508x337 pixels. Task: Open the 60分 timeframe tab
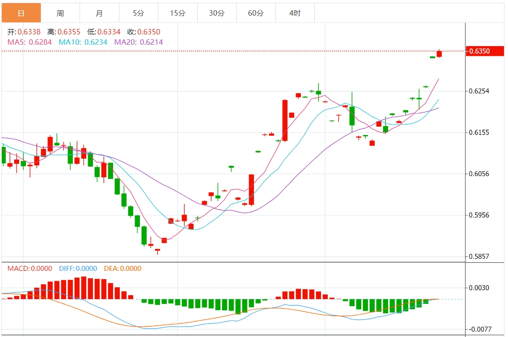click(x=256, y=13)
